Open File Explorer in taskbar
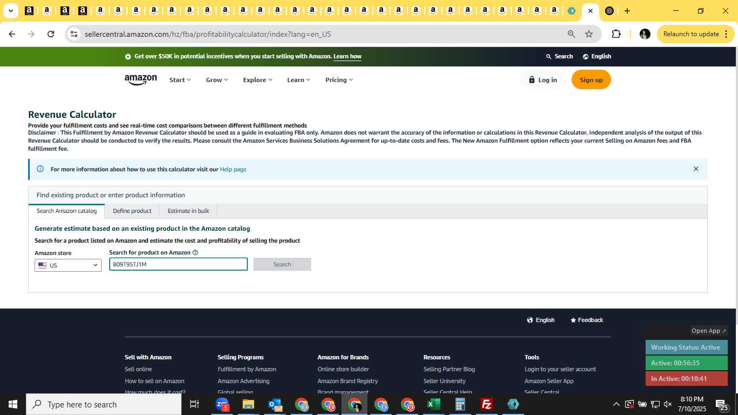The height and width of the screenshot is (415, 738). coord(248,404)
